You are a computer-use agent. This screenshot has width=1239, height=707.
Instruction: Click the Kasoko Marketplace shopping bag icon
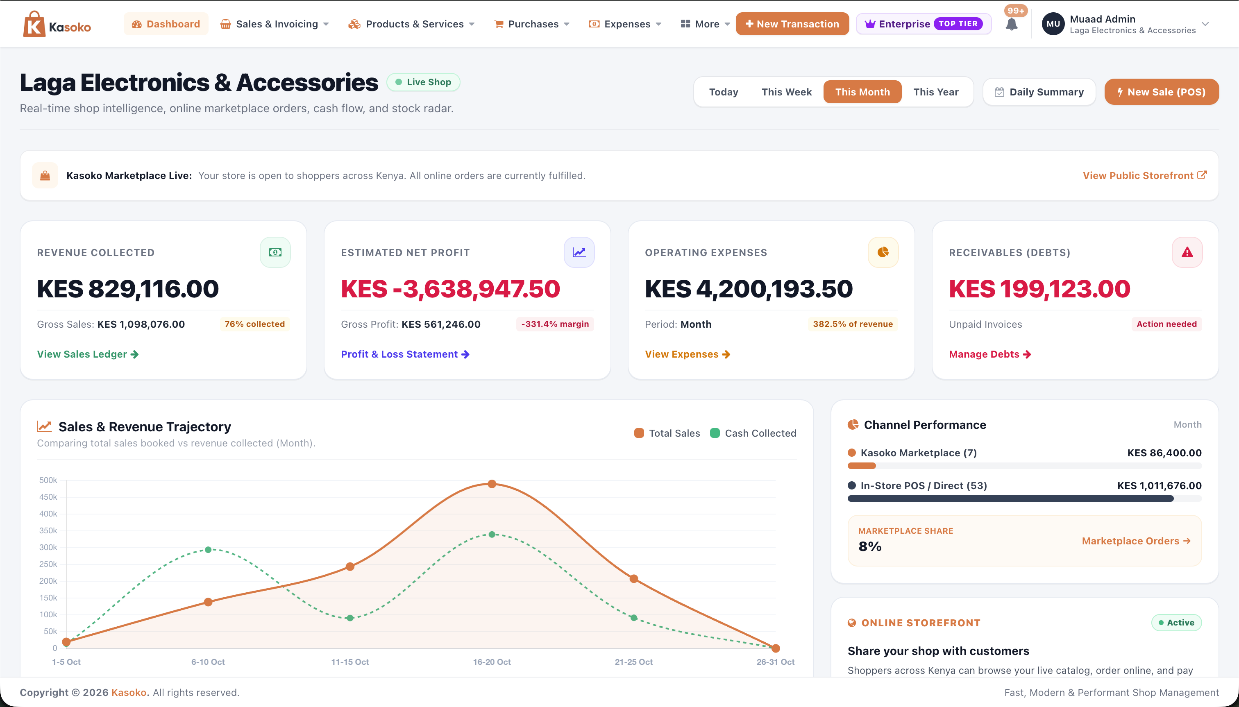(x=45, y=175)
